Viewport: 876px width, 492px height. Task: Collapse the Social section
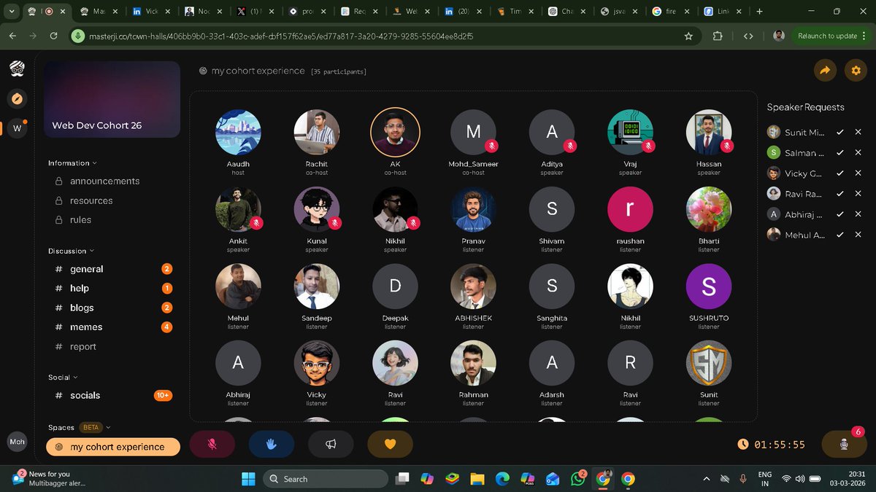(x=63, y=378)
